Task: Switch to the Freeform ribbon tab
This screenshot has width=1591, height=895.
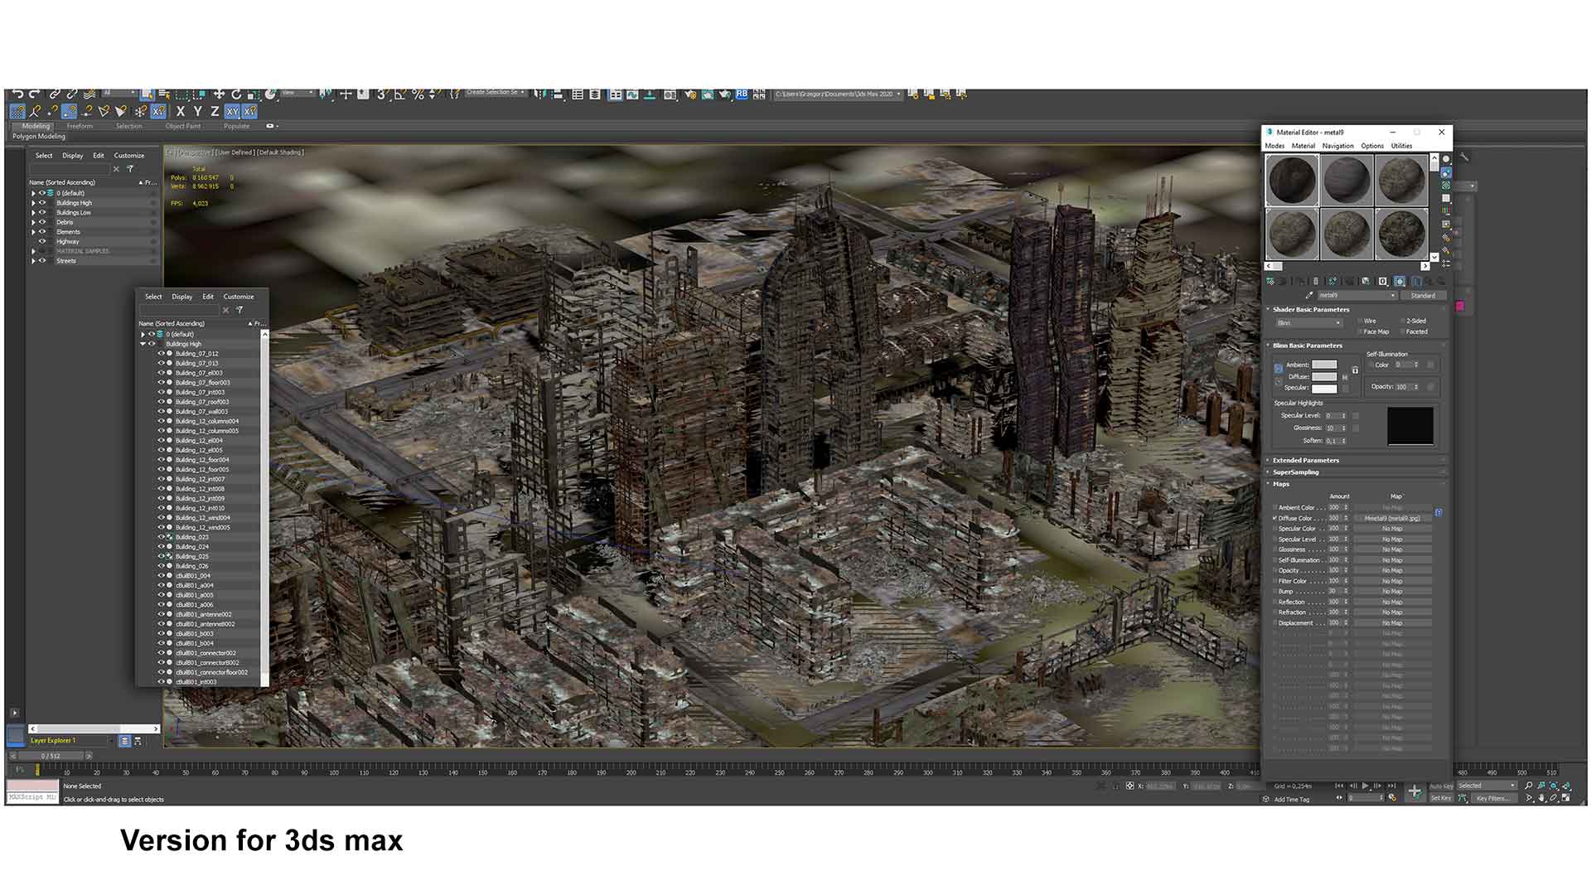Action: point(80,126)
